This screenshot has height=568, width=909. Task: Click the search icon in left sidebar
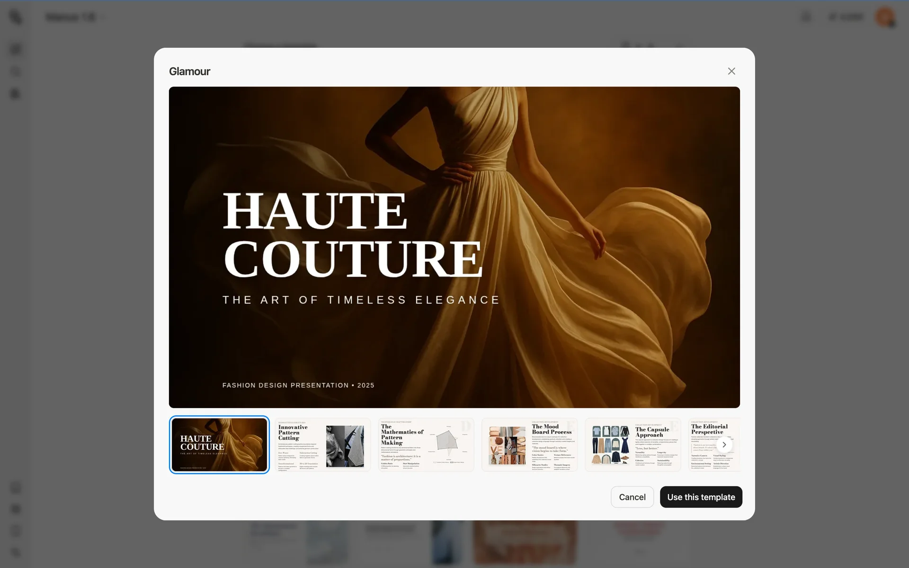coord(16,71)
